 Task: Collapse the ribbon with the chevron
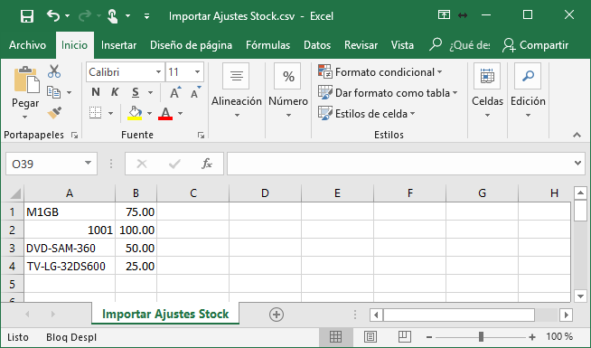pyautogui.click(x=577, y=135)
